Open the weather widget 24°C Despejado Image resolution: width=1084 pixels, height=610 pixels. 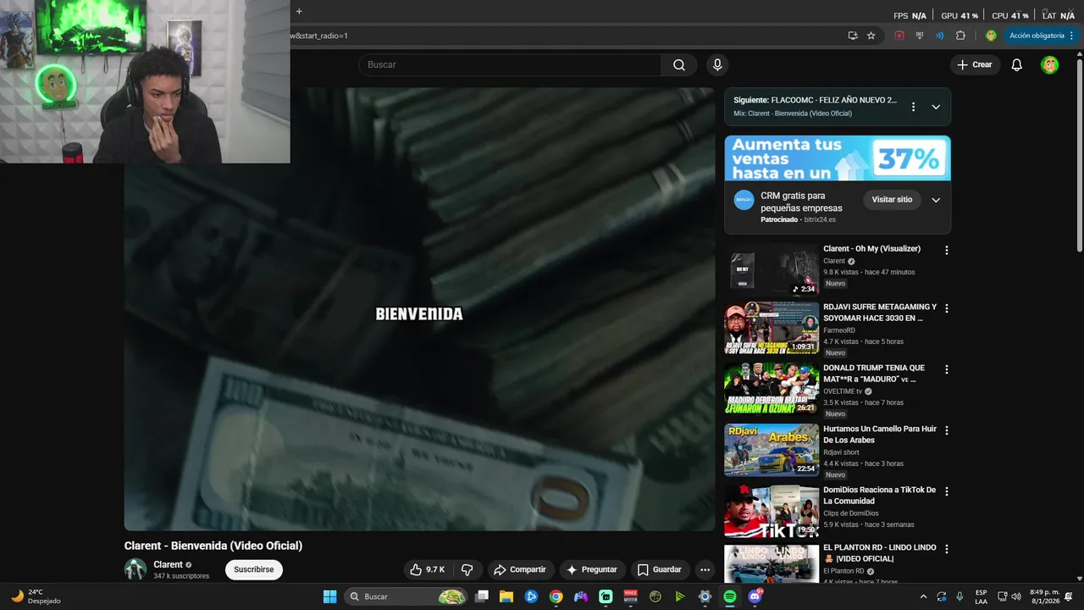pos(36,596)
